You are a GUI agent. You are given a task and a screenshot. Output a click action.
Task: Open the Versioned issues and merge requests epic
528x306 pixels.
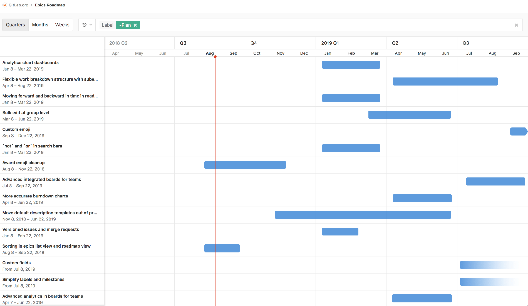(41, 229)
